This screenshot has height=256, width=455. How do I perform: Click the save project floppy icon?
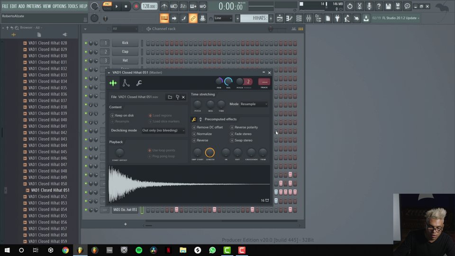(388, 6)
